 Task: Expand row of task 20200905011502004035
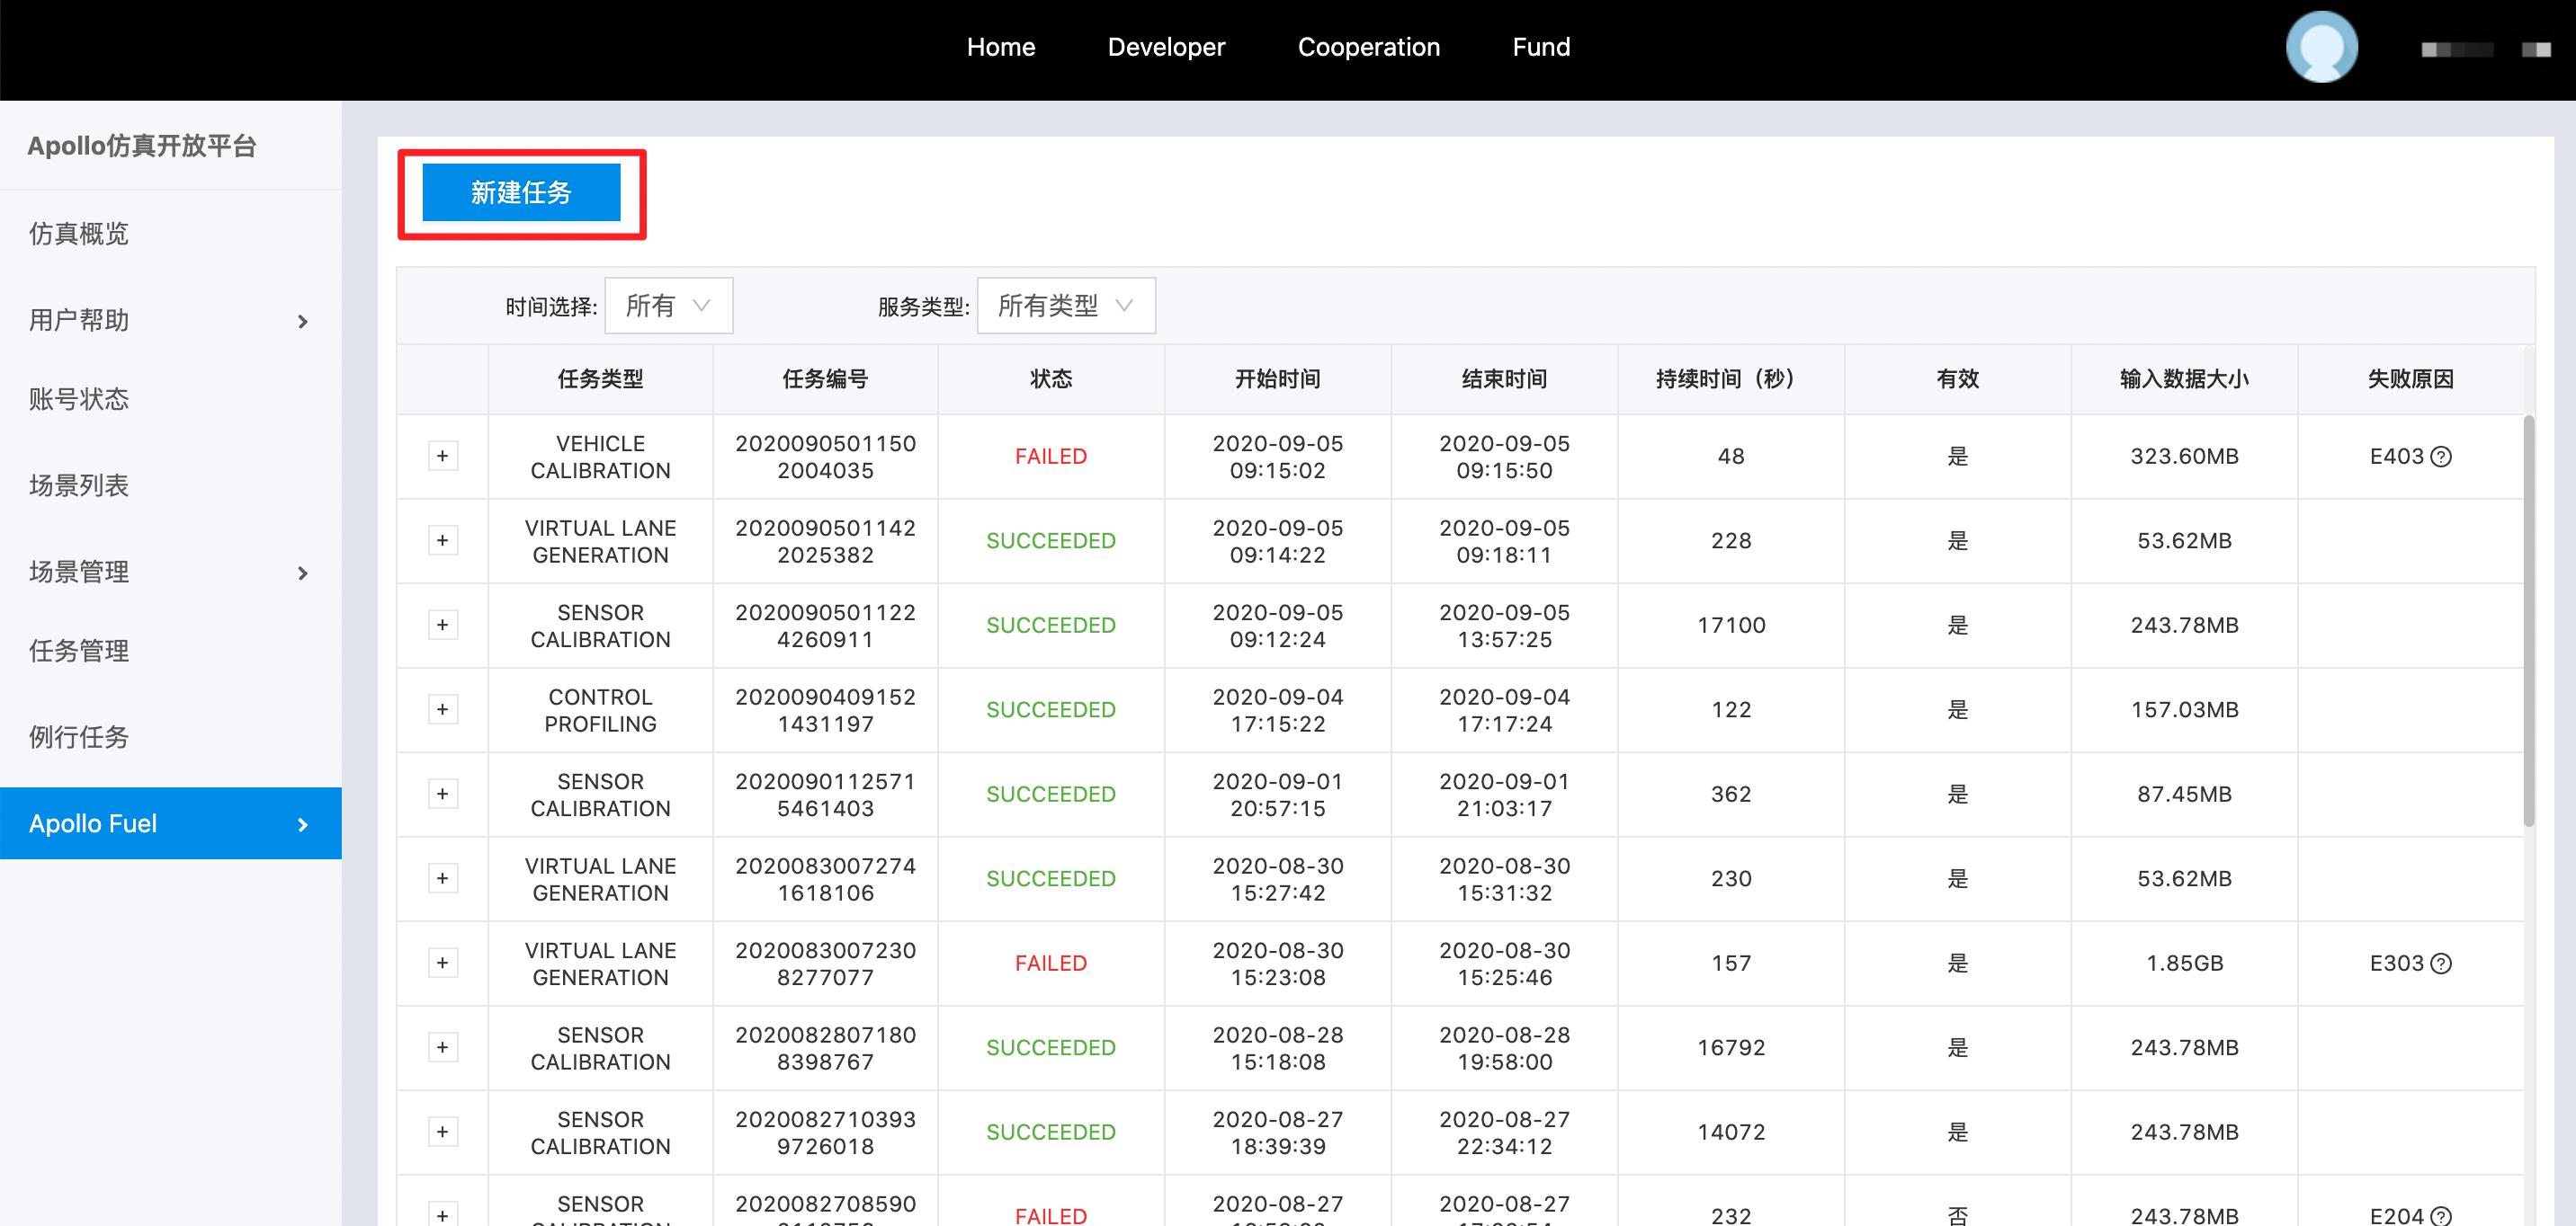pyautogui.click(x=443, y=456)
